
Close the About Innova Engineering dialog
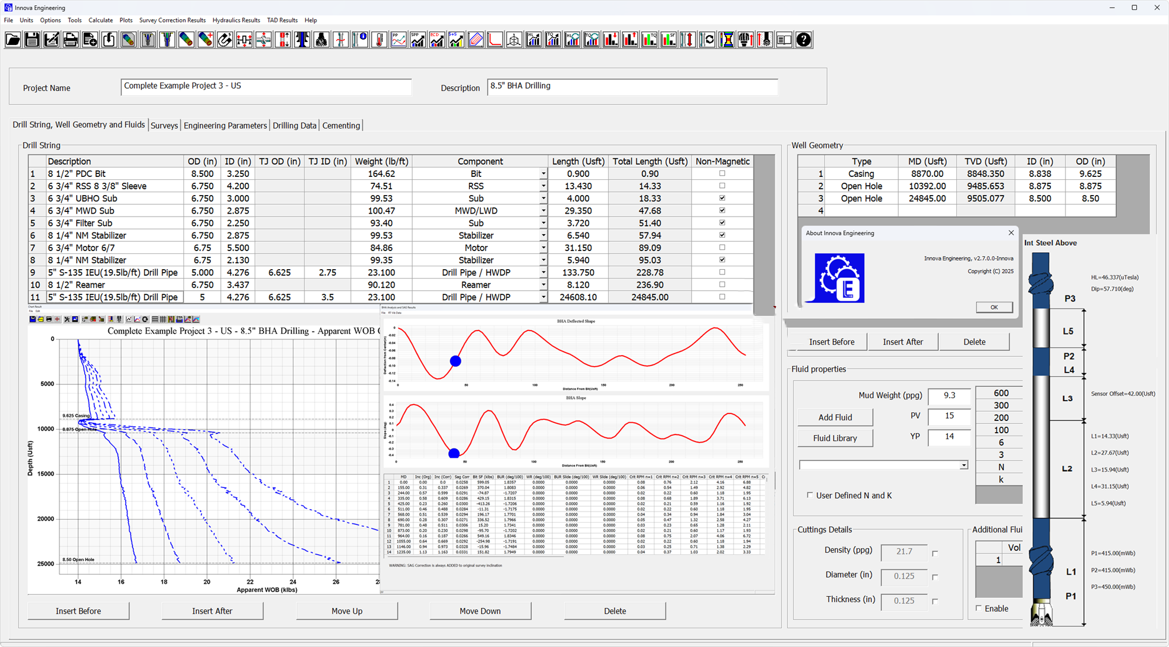tap(1011, 233)
